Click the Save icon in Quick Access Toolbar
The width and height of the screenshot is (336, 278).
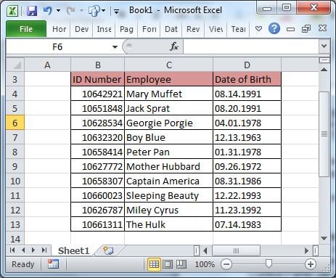tap(32, 11)
